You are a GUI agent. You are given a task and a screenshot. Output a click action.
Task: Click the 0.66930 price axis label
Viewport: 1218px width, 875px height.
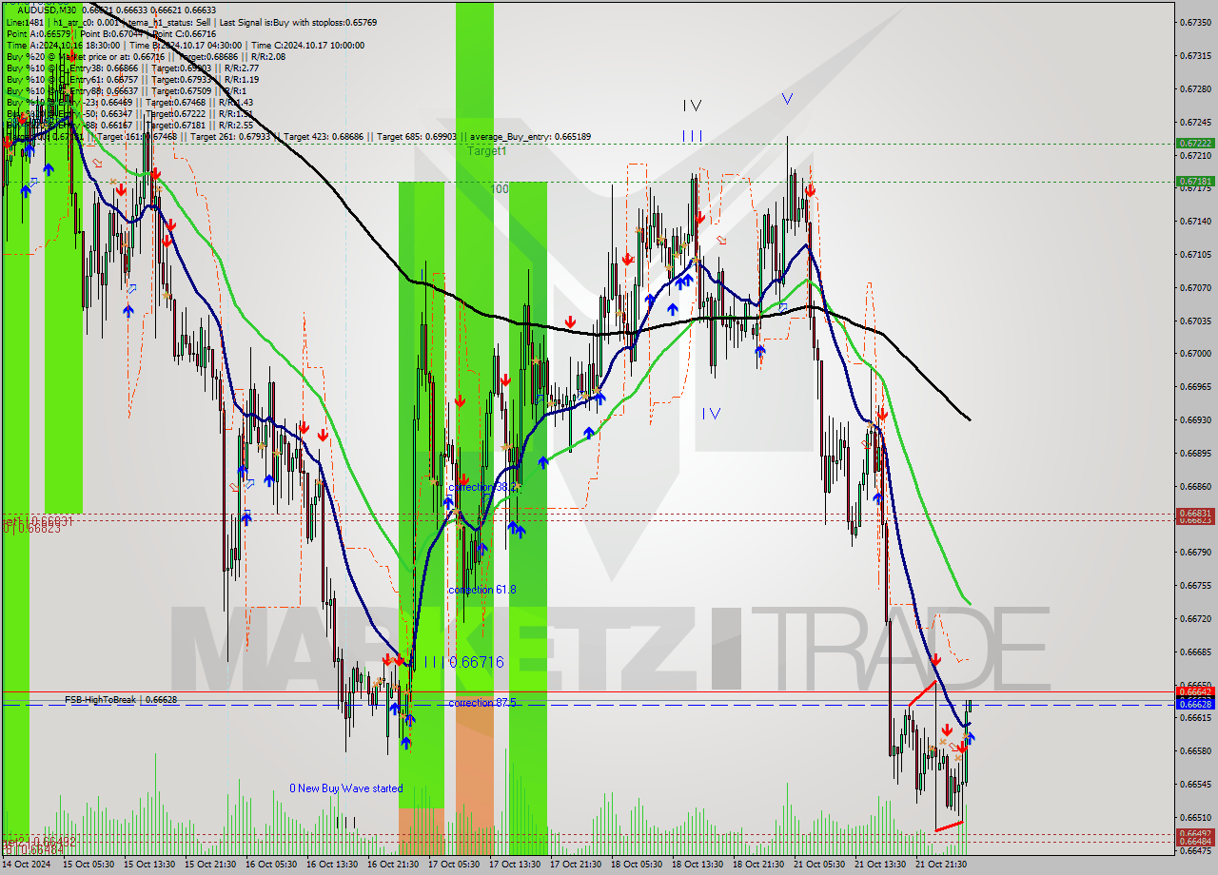pyautogui.click(x=1195, y=419)
